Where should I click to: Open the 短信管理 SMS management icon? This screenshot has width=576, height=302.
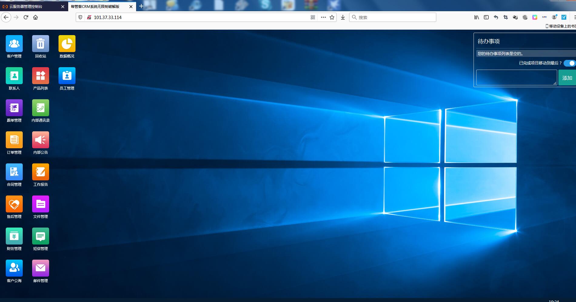point(40,236)
